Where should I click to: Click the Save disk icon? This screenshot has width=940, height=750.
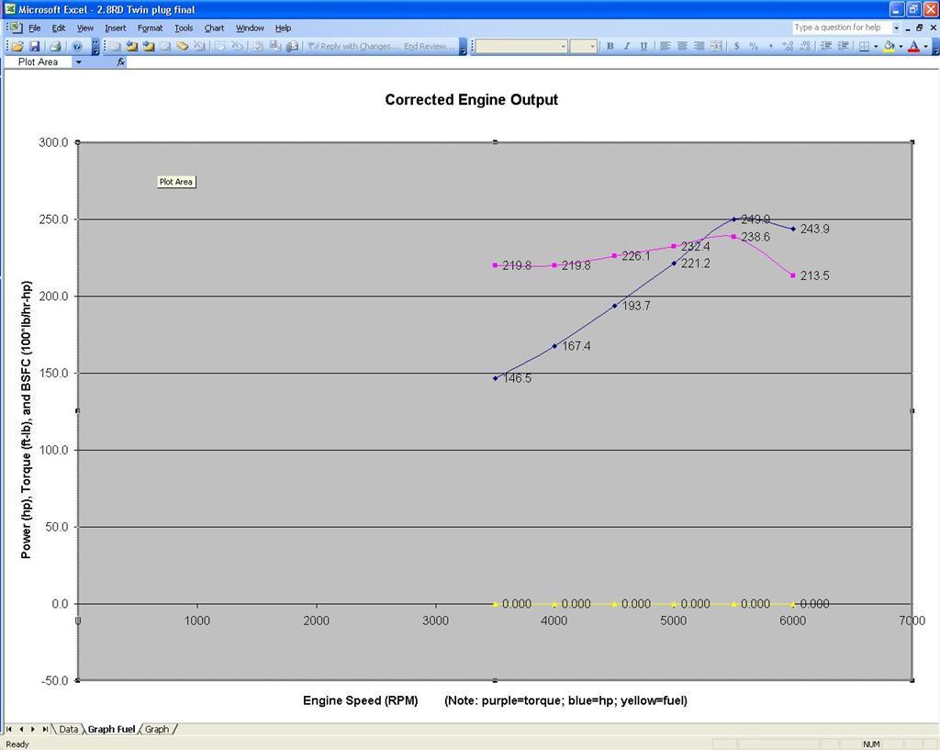coord(34,46)
